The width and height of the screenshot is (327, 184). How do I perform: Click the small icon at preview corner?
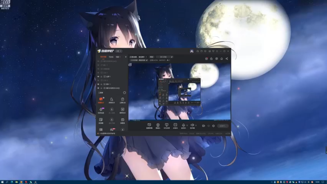(x=130, y=65)
